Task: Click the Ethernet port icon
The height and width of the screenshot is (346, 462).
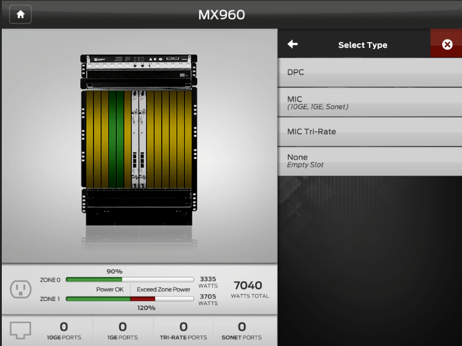Action: coord(20,330)
